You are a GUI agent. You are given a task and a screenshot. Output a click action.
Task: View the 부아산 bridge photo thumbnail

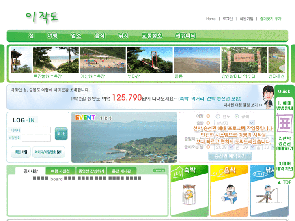[150, 60]
